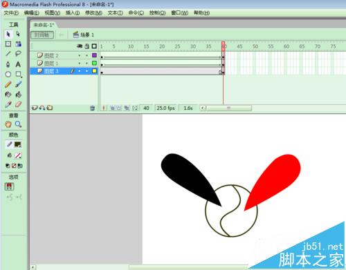This screenshot has height=270, width=346.
Task: Select the layer 2 row
Action: 64,55
